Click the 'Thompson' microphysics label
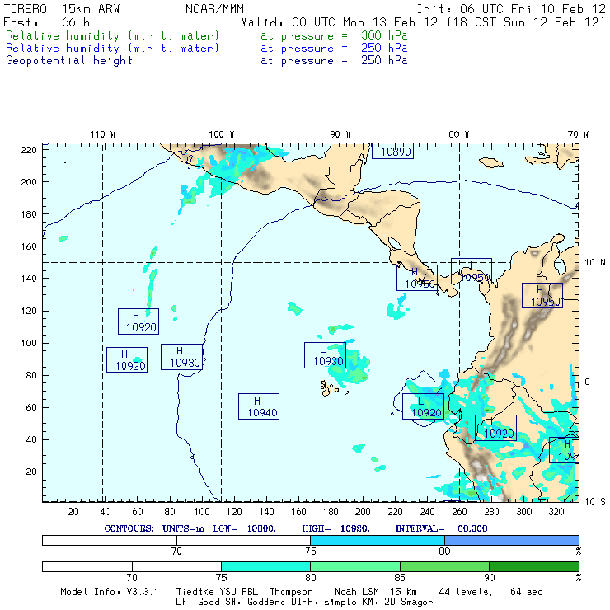The width and height of the screenshot is (610, 610). (291, 592)
